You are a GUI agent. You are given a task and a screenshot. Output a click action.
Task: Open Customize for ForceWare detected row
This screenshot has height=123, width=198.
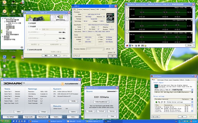192,99
